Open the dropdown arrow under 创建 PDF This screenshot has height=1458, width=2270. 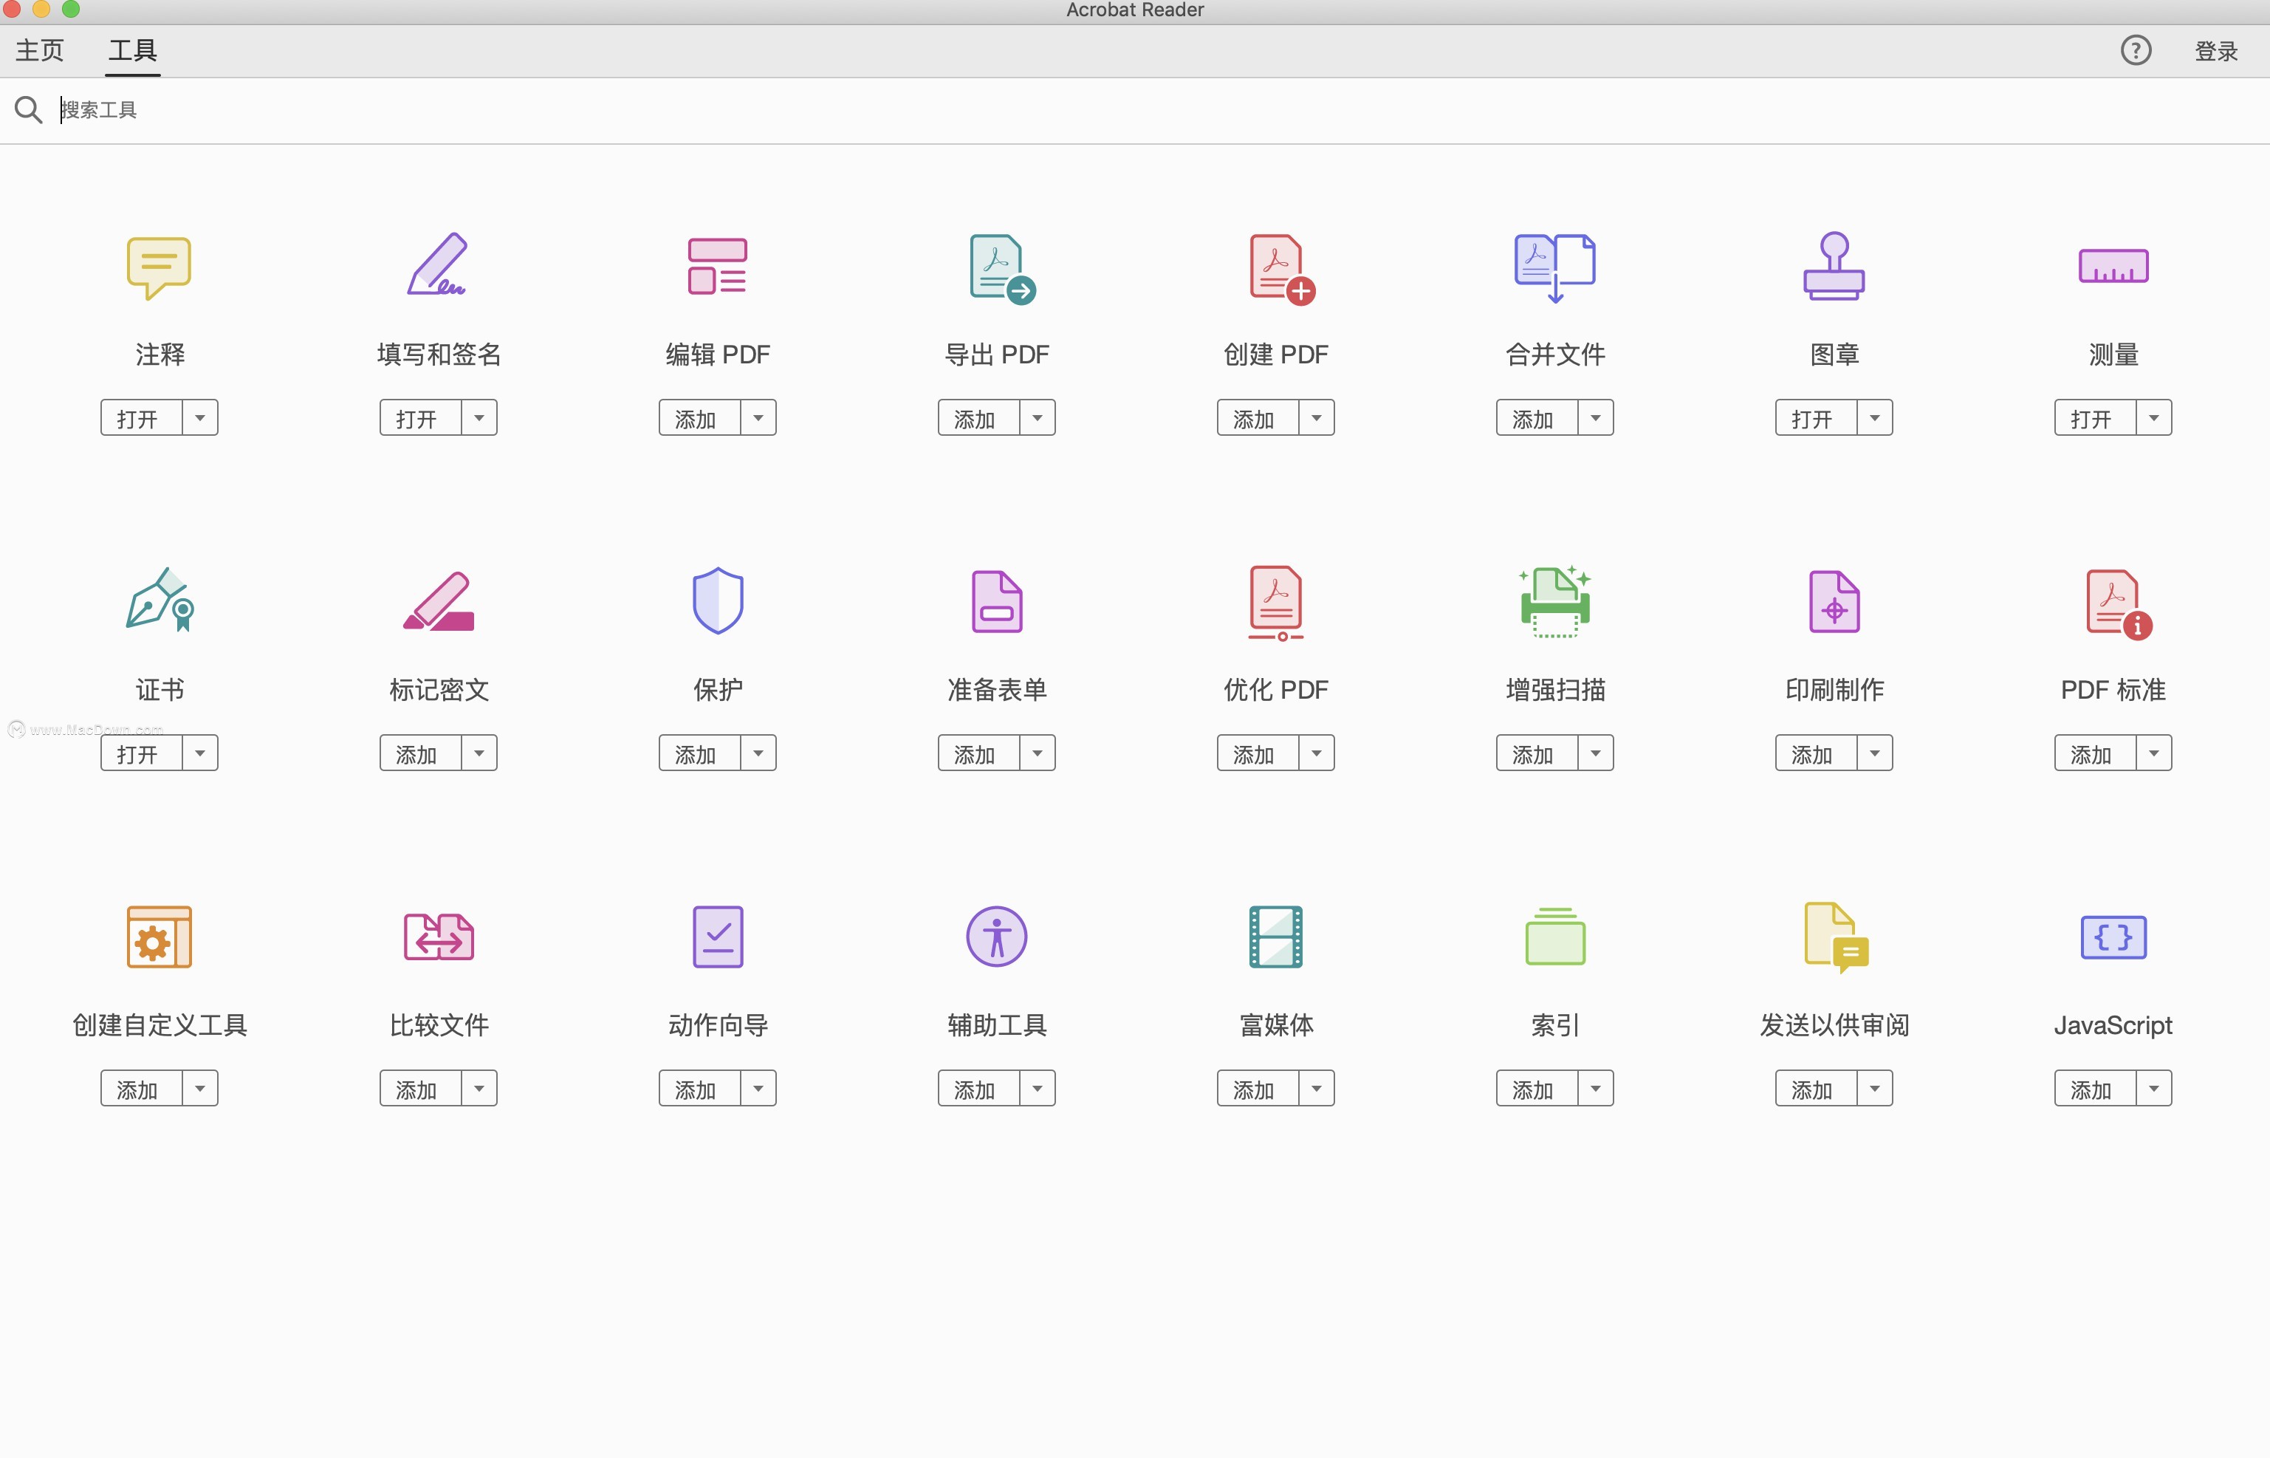point(1317,417)
